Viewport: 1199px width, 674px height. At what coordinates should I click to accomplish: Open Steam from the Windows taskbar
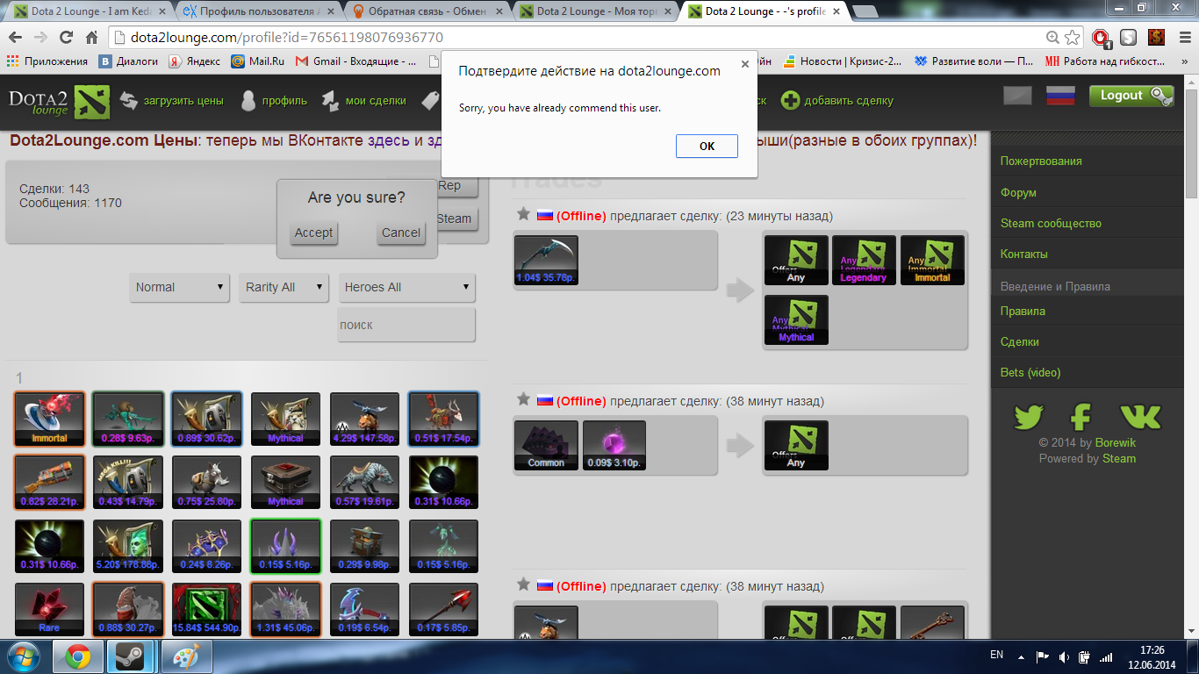click(x=132, y=656)
